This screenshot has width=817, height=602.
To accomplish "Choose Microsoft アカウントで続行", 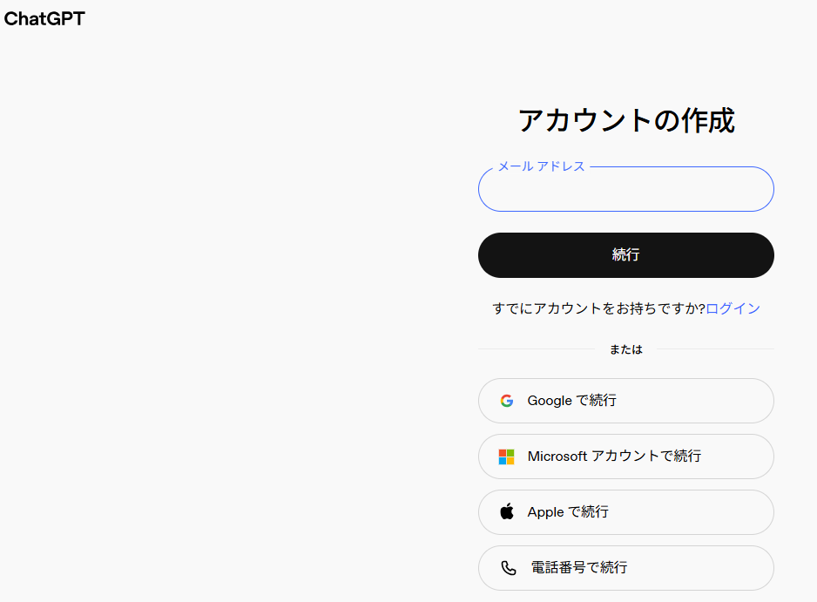I will point(625,456).
